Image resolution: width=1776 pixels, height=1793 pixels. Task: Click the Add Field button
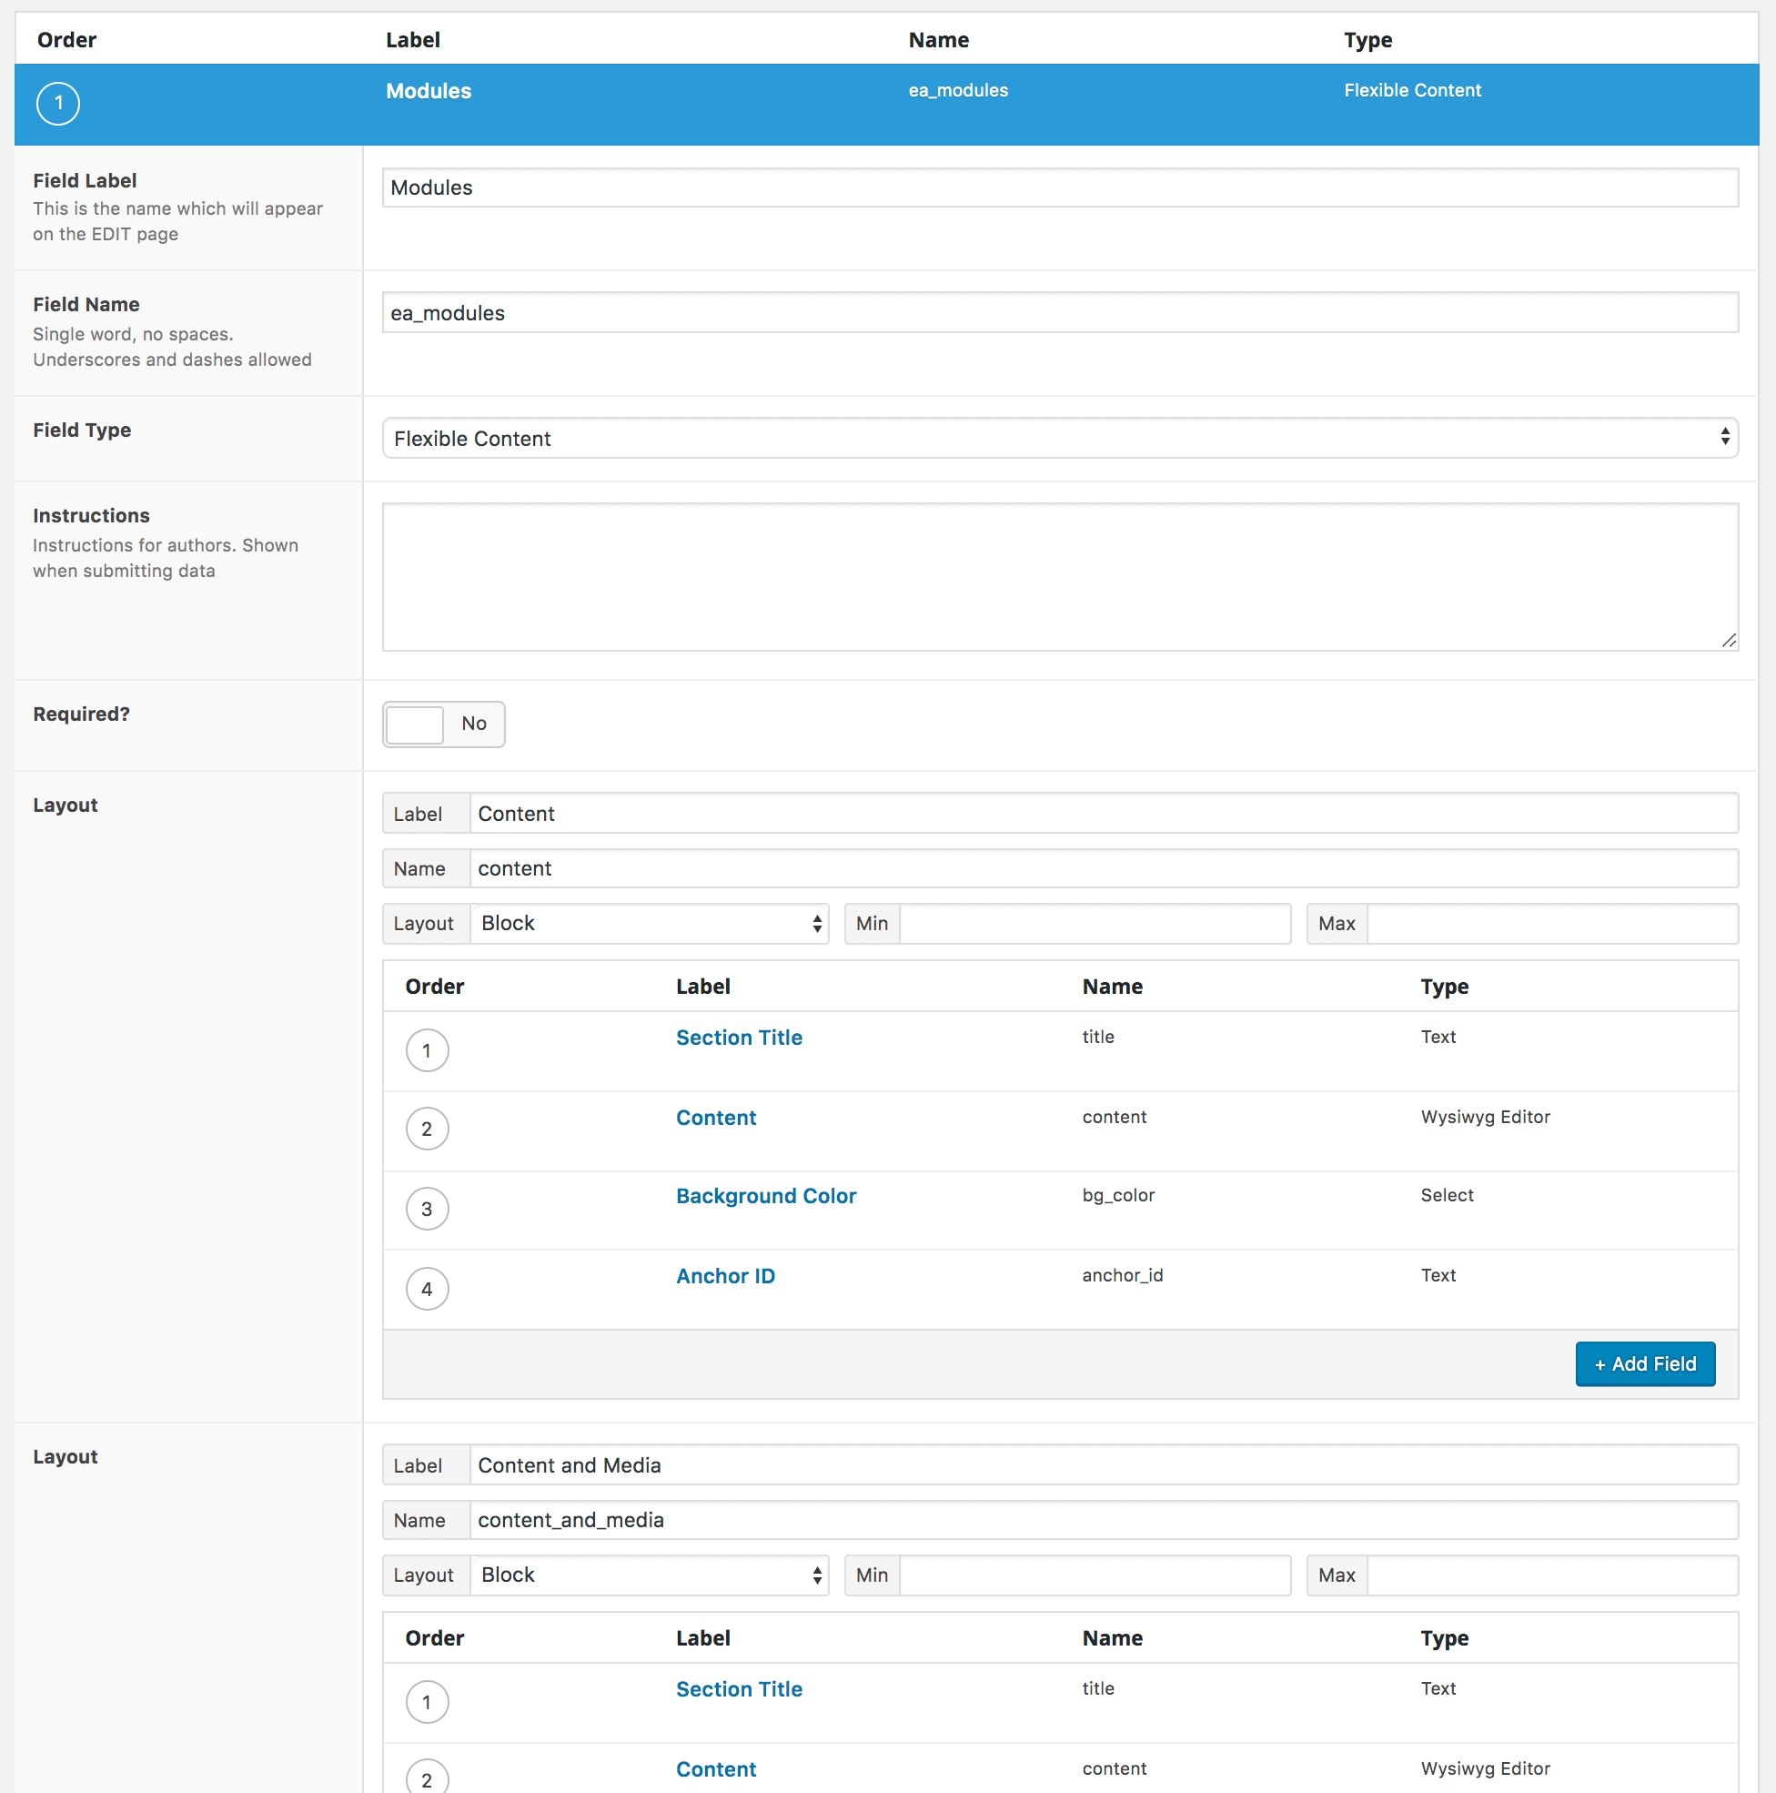[x=1645, y=1364]
